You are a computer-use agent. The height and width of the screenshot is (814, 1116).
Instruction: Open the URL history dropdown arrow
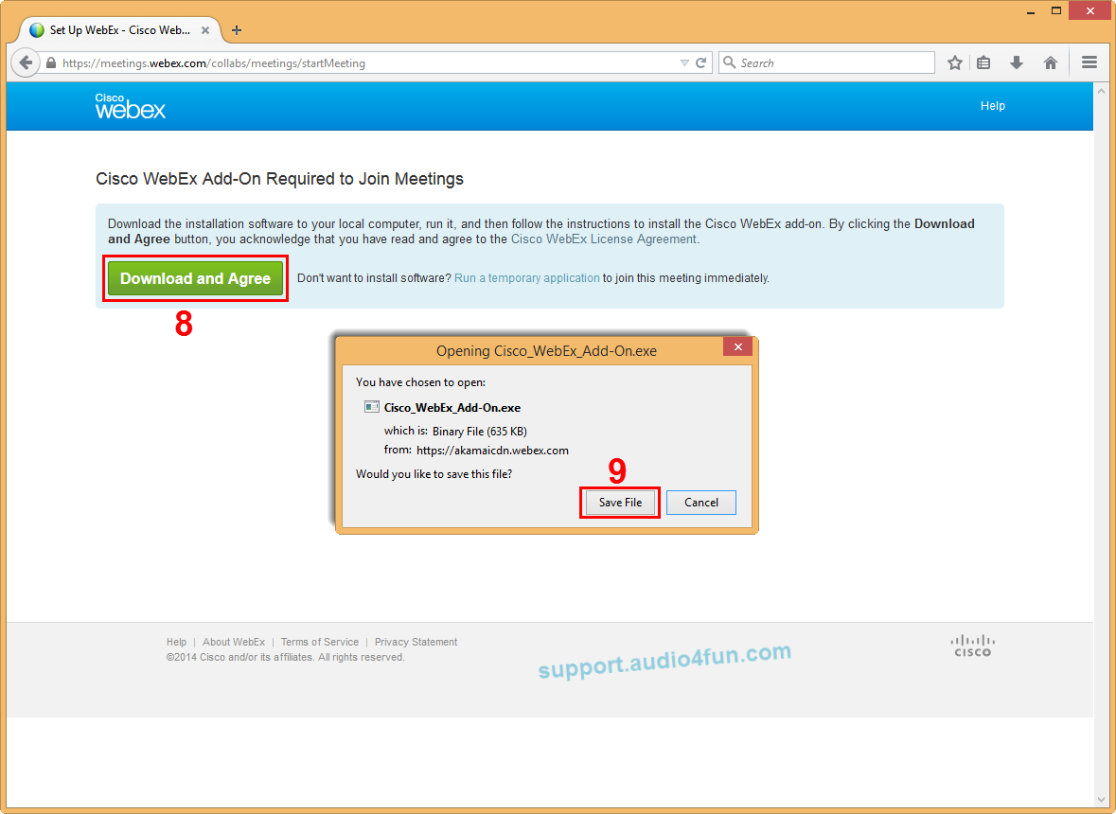(684, 62)
